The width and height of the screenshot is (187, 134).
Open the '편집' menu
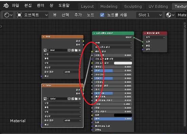coord(28,5)
